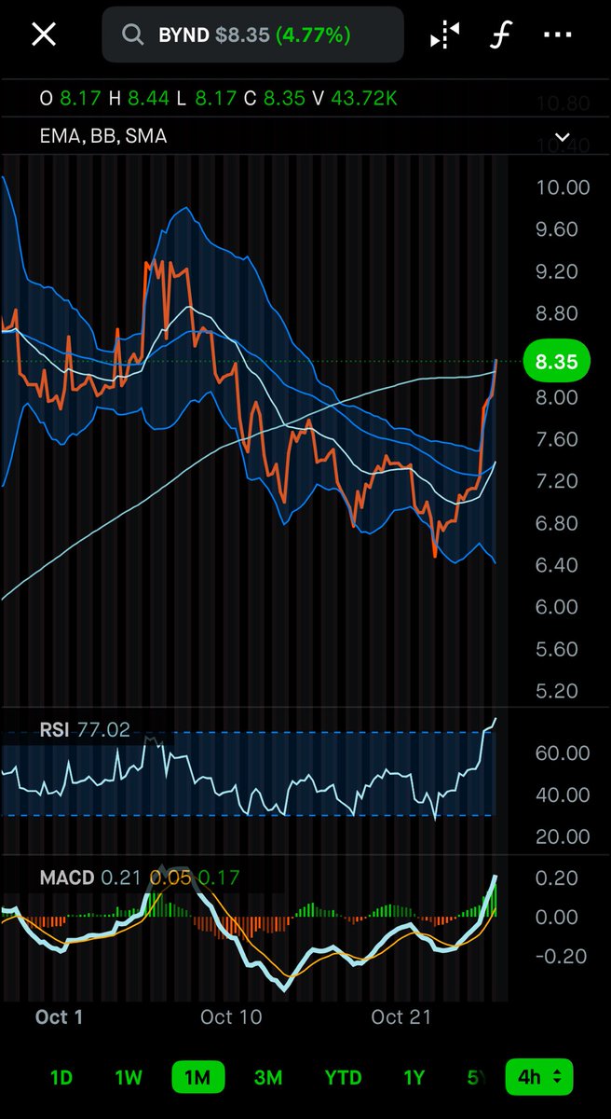The image size is (611, 1119).
Task: Tap the Oct 10 date axis label
Action: [231, 1016]
